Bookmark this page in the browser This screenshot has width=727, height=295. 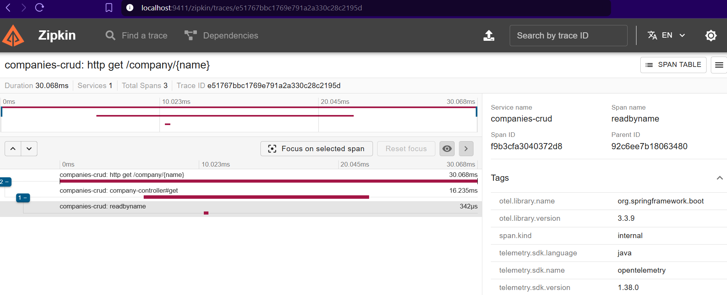(109, 8)
